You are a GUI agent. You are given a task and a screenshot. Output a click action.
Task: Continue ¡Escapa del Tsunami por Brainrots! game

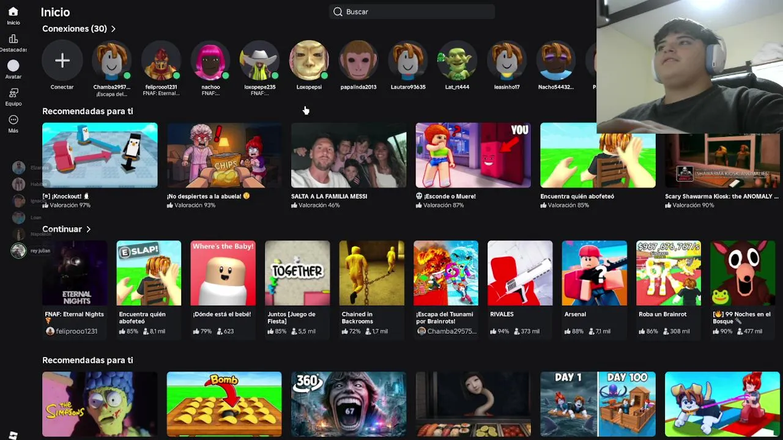point(446,273)
